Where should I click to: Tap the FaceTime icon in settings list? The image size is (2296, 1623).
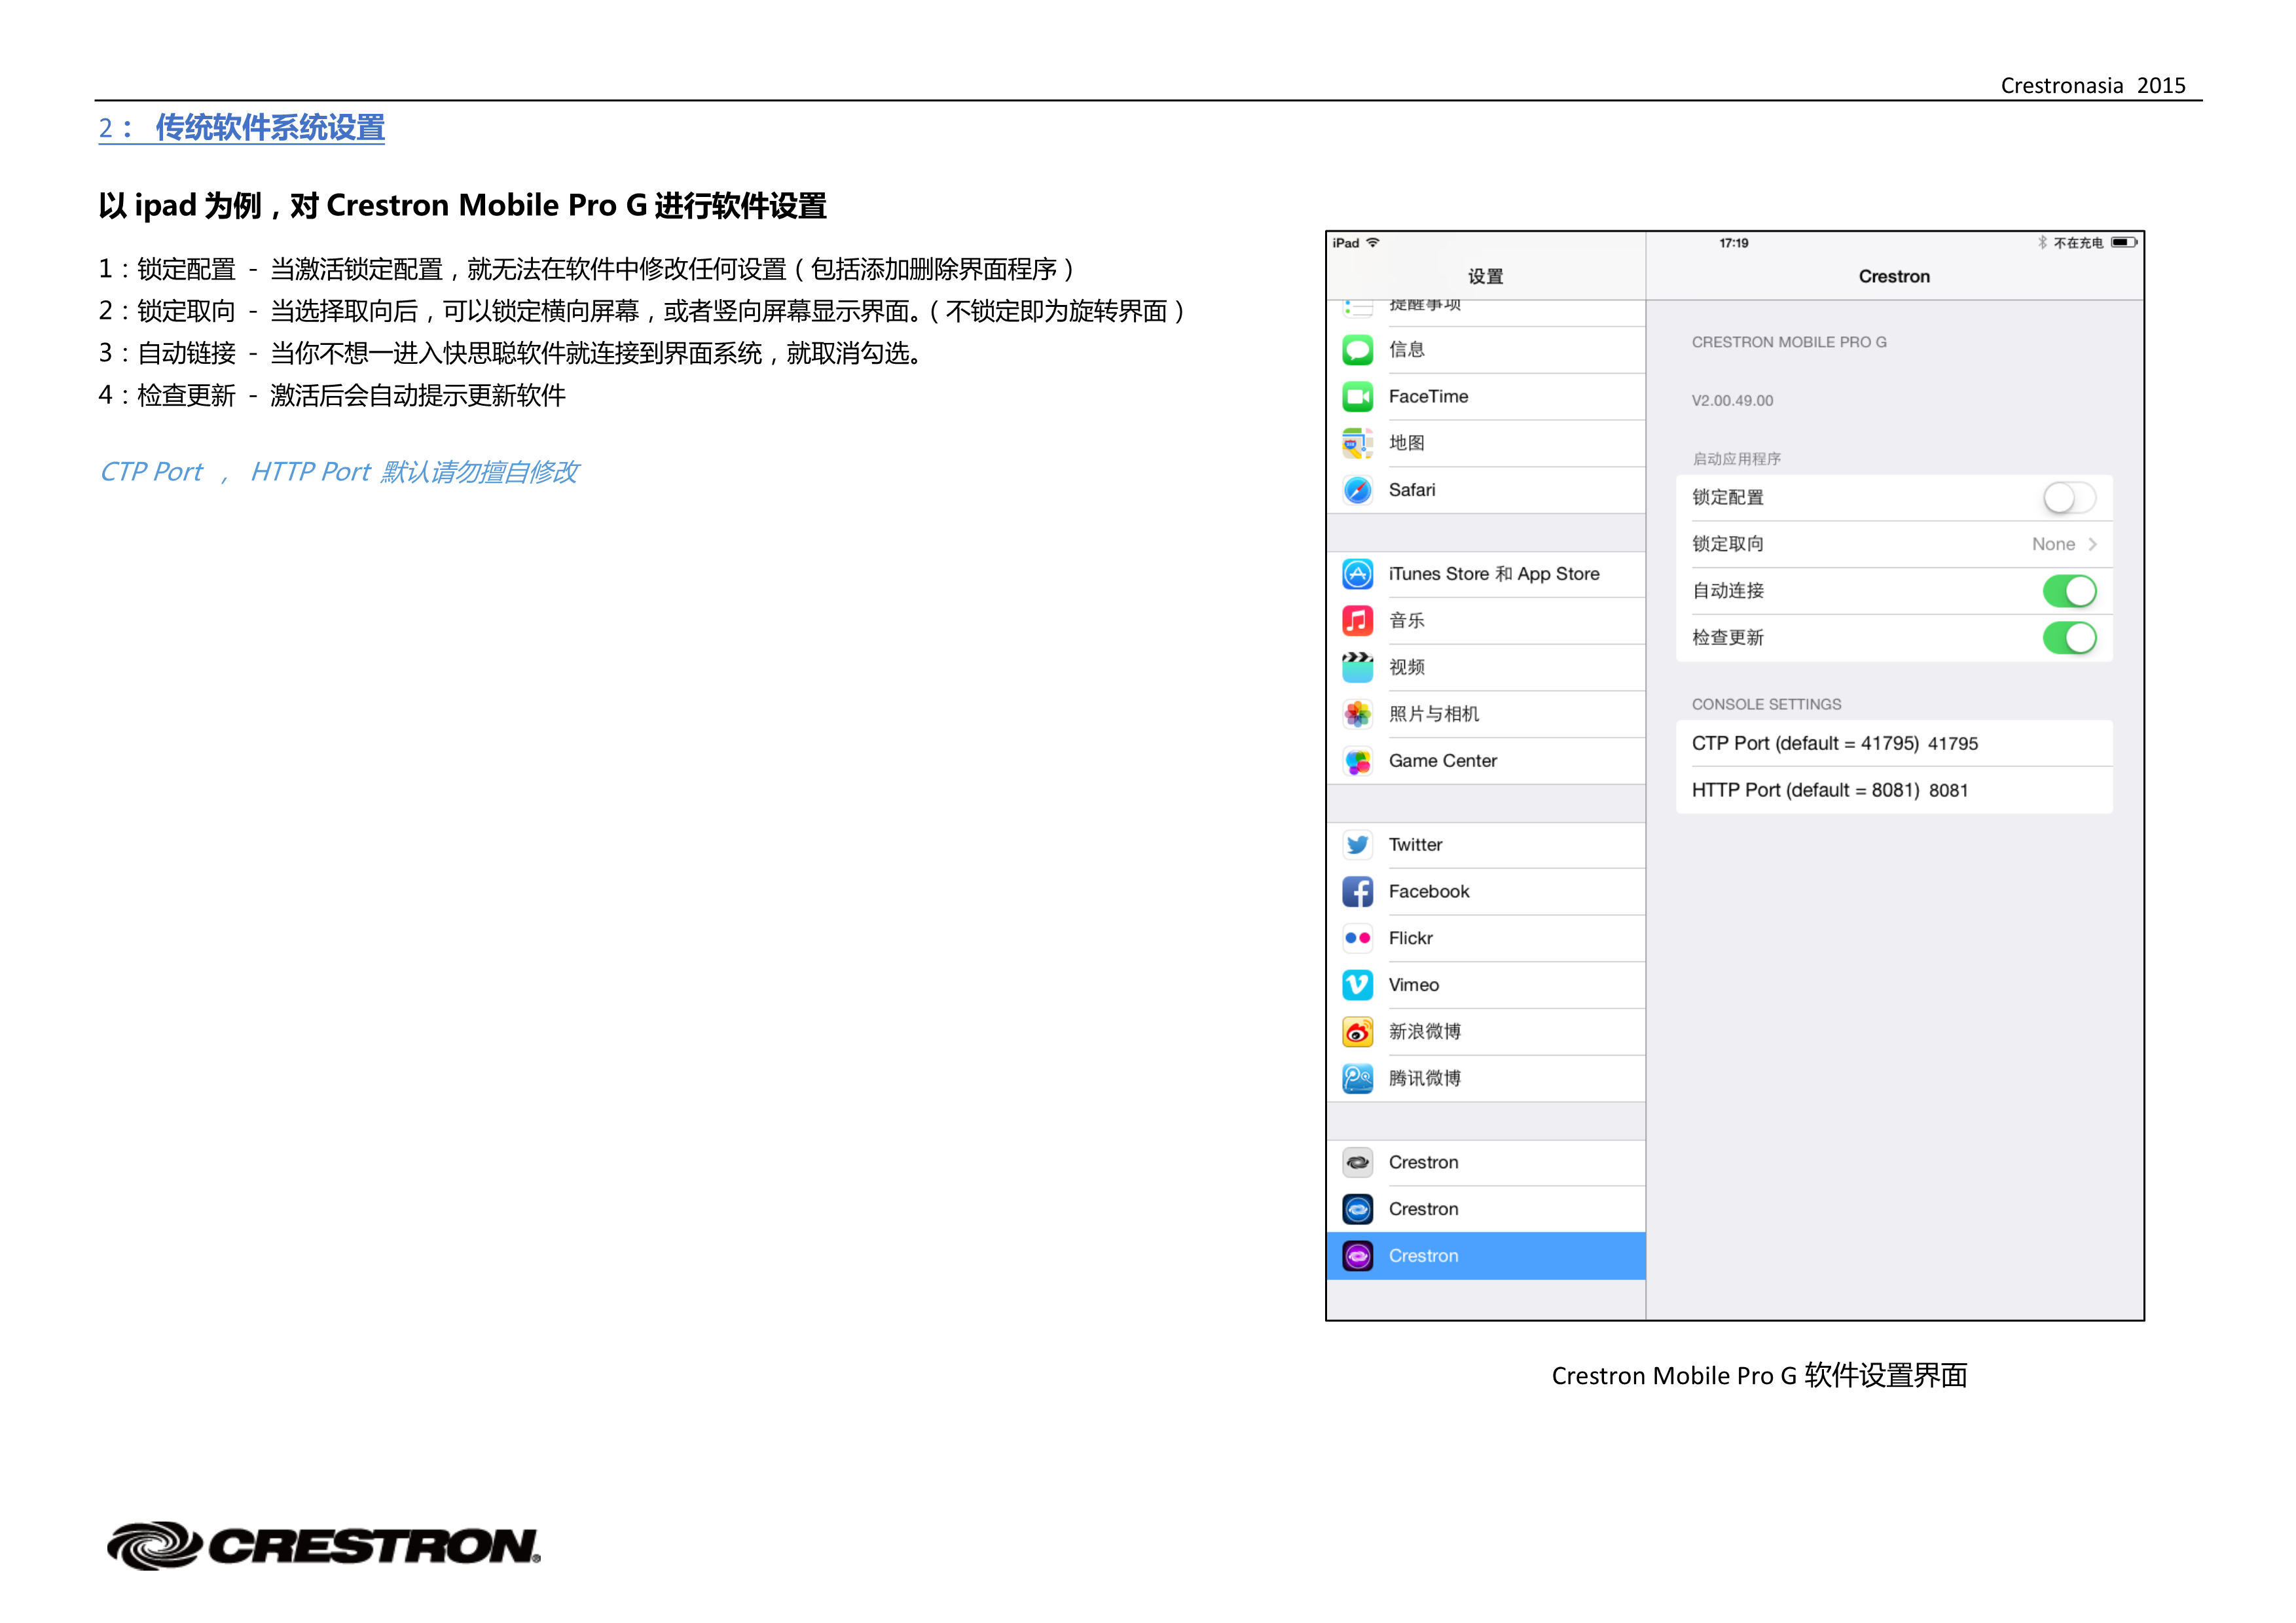[x=1357, y=397]
